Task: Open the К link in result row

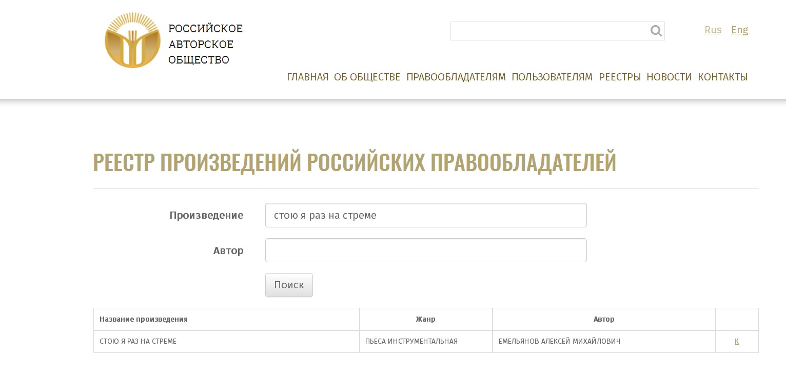Action: tap(737, 341)
